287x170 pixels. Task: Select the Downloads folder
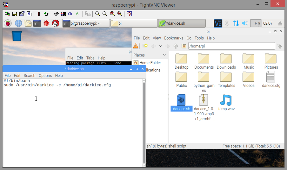226,61
